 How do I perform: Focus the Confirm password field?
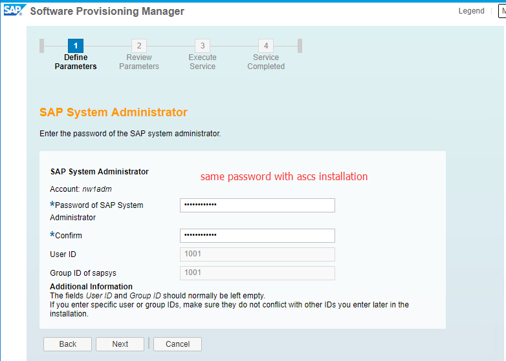click(257, 236)
